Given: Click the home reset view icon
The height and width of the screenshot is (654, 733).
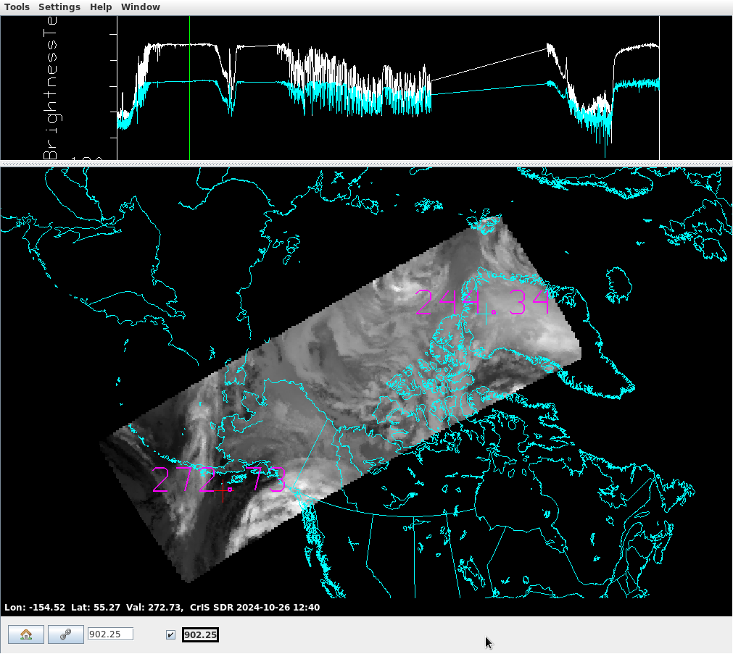Looking at the screenshot, I should click(x=26, y=634).
